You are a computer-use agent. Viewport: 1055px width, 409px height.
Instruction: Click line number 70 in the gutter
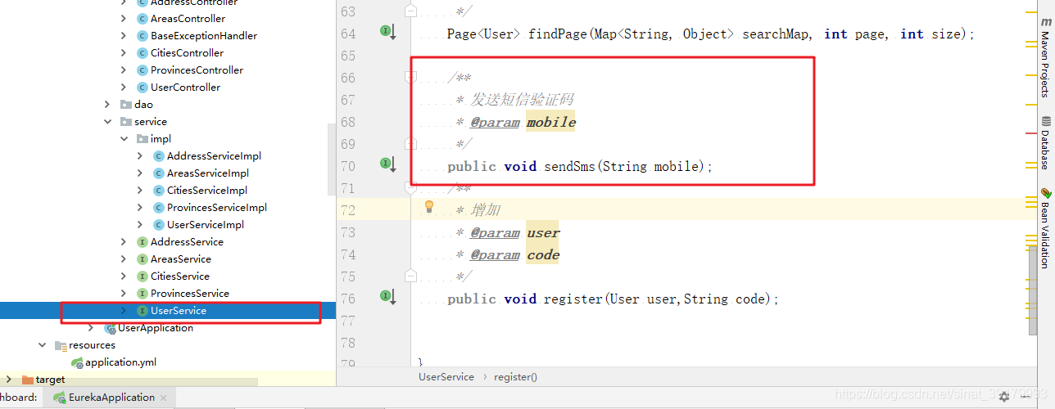(347, 166)
